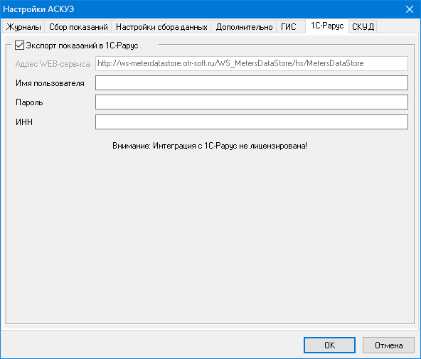Switch to the Журналы tab
Image resolution: width=421 pixels, height=359 pixels.
tap(23, 27)
